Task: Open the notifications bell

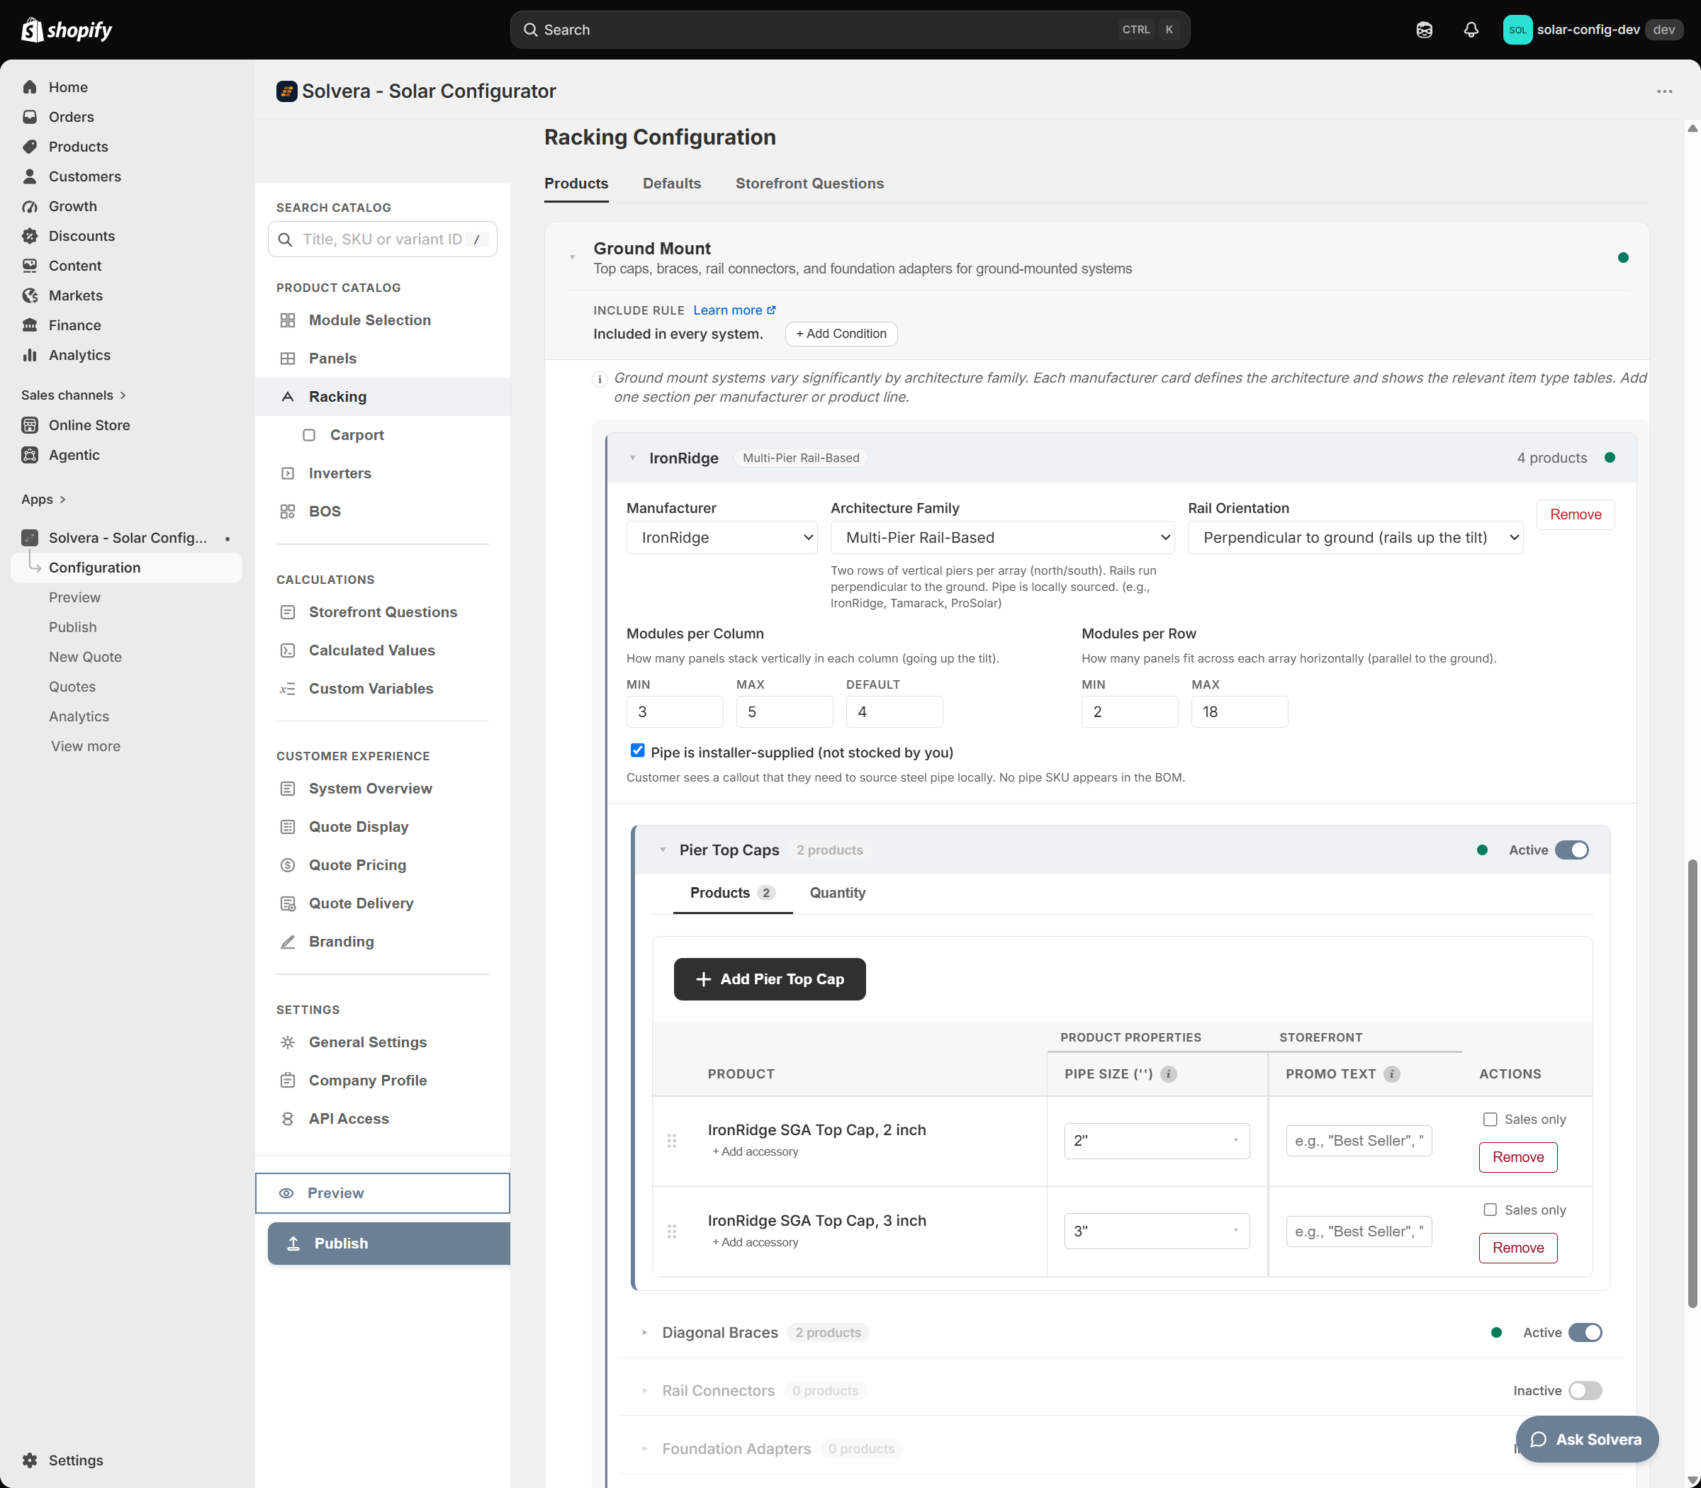Action: [x=1471, y=30]
